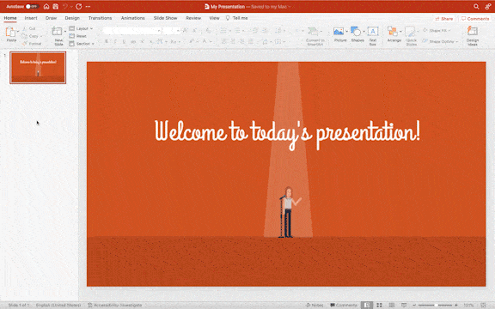The image size is (495, 309).
Task: Click the Cut button
Action: coord(29,28)
